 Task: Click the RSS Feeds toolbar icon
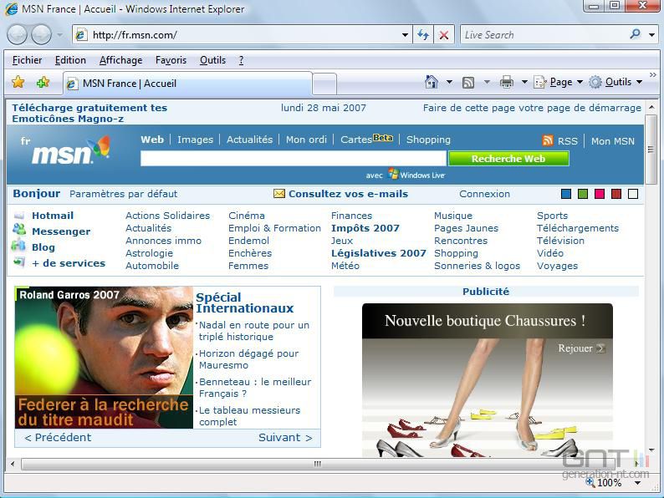468,82
